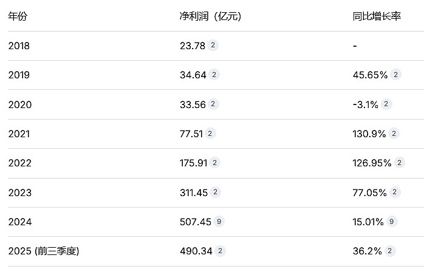Click citation badge next to 33.56
Screen dimensions: 424x272
point(214,104)
